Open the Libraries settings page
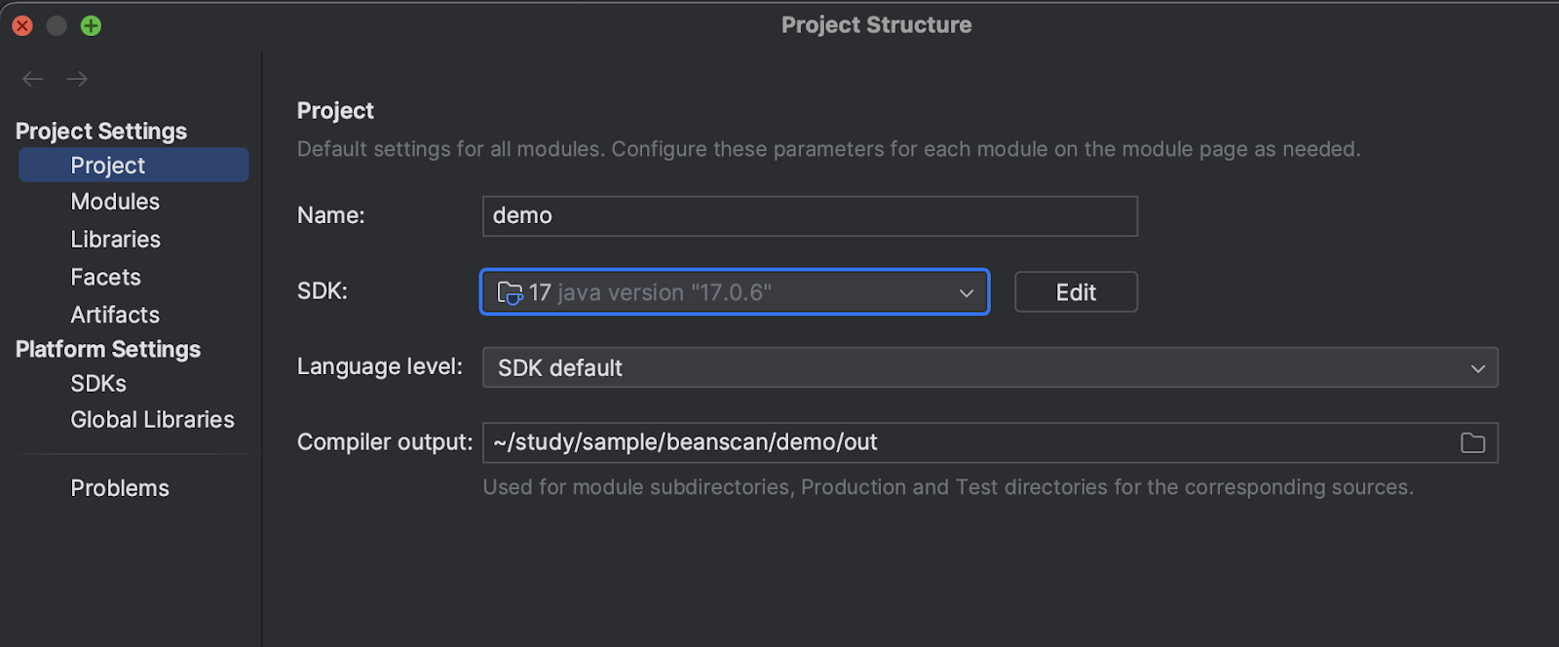The height and width of the screenshot is (647, 1559). [x=115, y=240]
